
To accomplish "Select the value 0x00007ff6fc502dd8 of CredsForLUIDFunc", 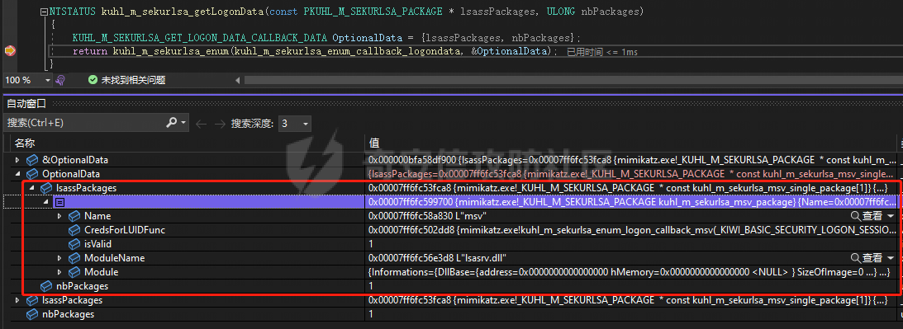I will 412,230.
